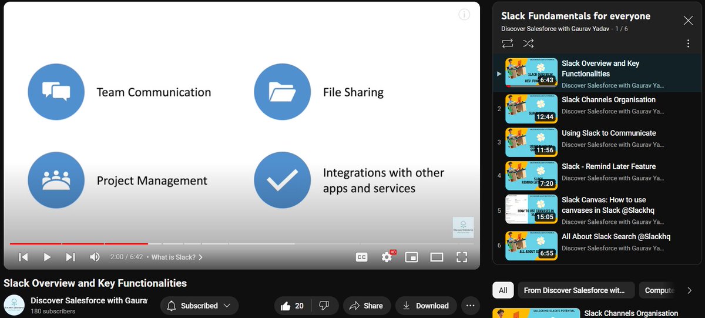Open Discover Salesforce with Gaurav channel name below video

89,300
